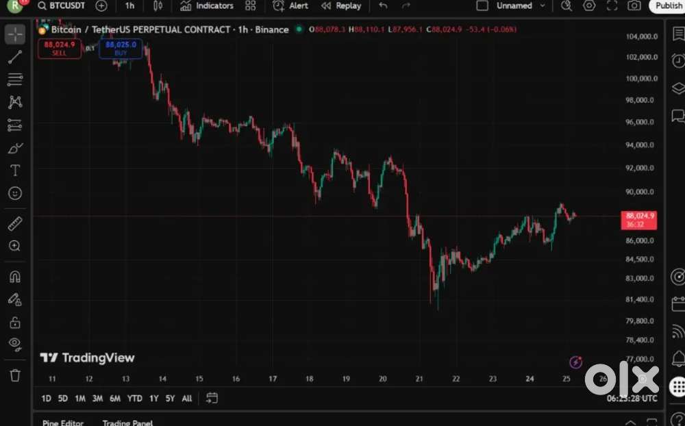This screenshot has width=685, height=426.
Task: Open the emoji icons tool
Action: coord(15,194)
